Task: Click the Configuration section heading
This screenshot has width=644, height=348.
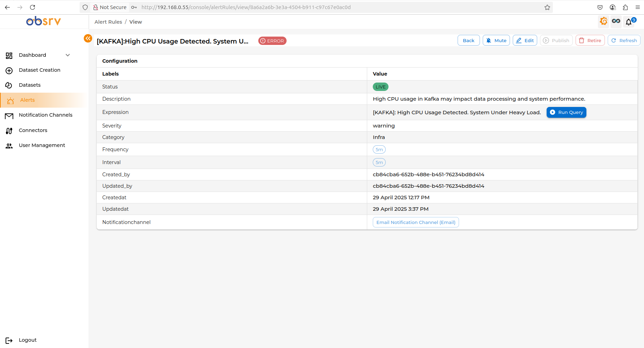Action: [x=120, y=61]
